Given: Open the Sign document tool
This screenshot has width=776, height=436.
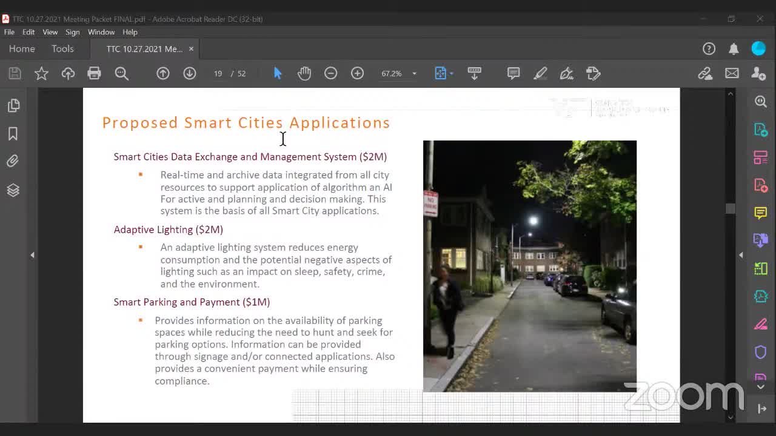Looking at the screenshot, I should tap(567, 73).
